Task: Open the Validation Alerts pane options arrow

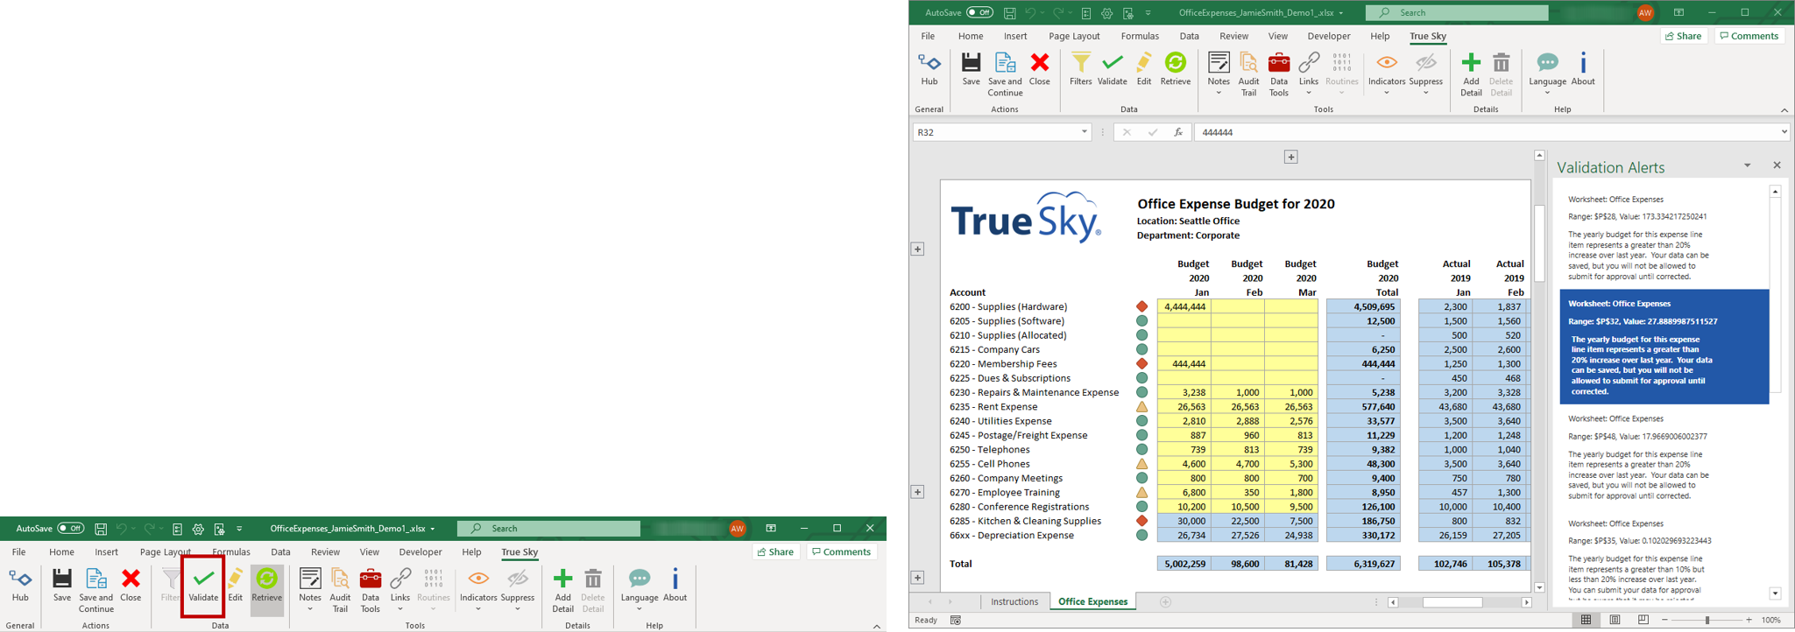Action: 1747,165
